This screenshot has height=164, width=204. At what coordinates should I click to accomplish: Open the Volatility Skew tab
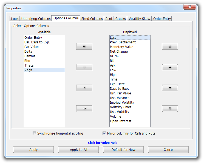tap(139, 19)
